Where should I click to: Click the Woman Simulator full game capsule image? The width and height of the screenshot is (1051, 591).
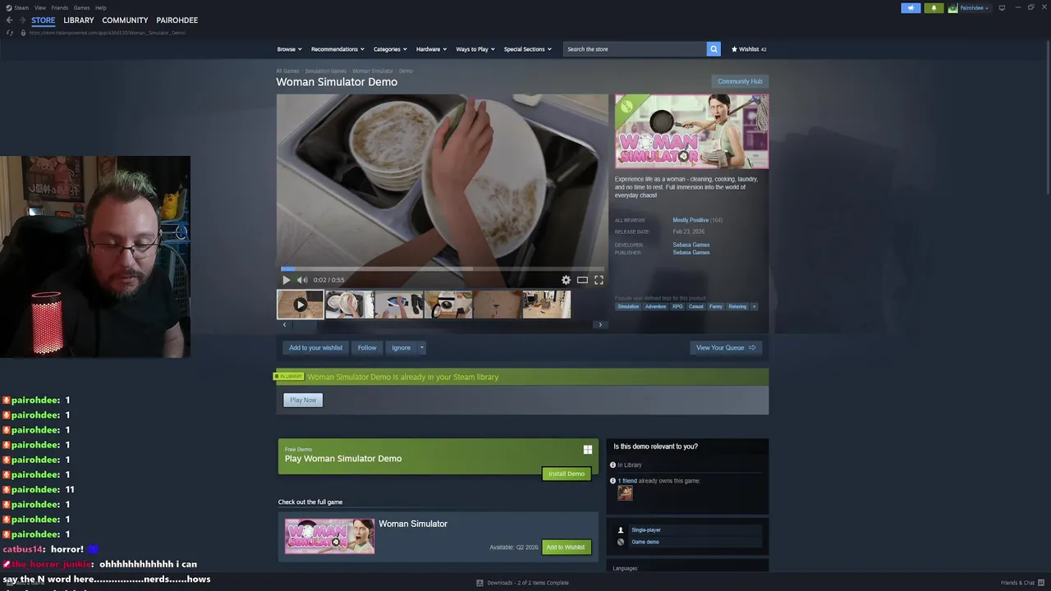pyautogui.click(x=329, y=536)
